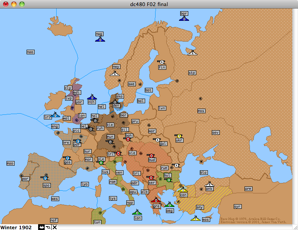Click the 'sev' province label
The width and height of the screenshot is (298, 230).
tap(216, 133)
